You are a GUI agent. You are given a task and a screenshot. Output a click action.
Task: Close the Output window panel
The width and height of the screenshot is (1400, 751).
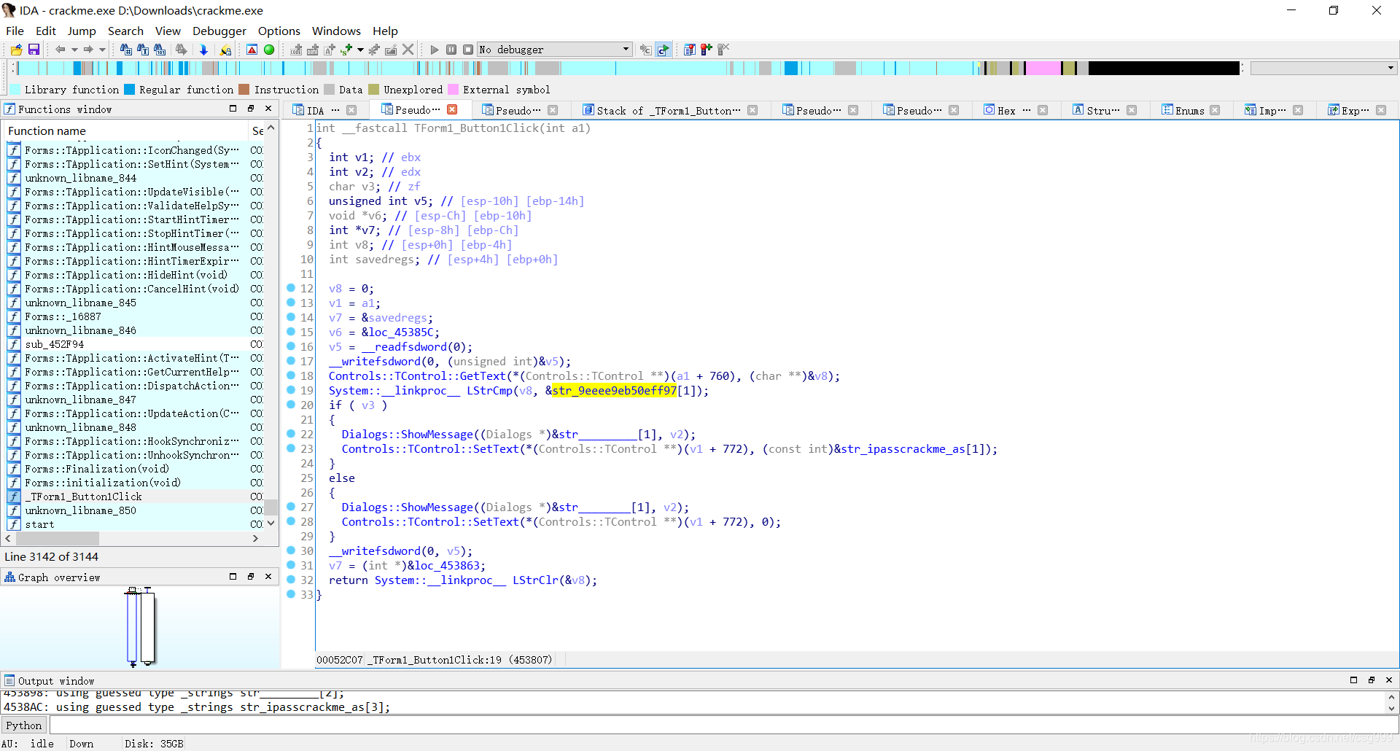click(x=1389, y=680)
